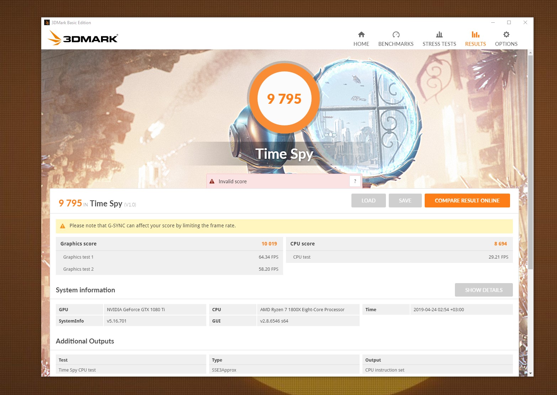Click the large Time Spy title on the banner
Screen dimensions: 557x395
284,154
